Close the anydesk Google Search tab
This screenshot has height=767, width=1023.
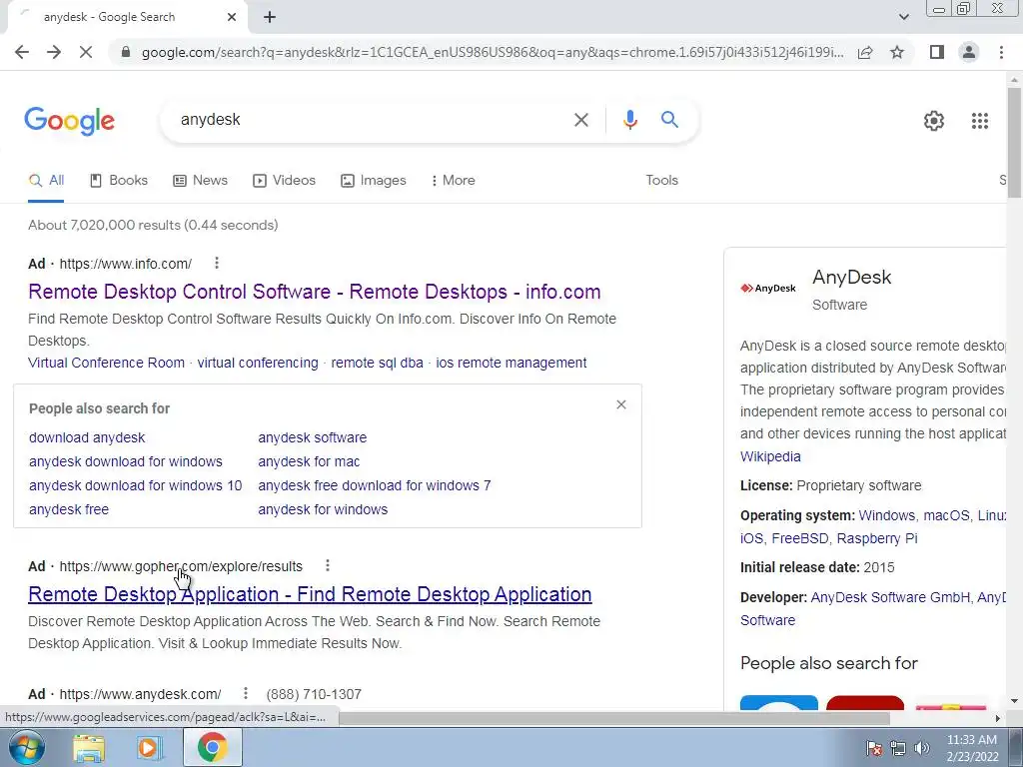232,17
